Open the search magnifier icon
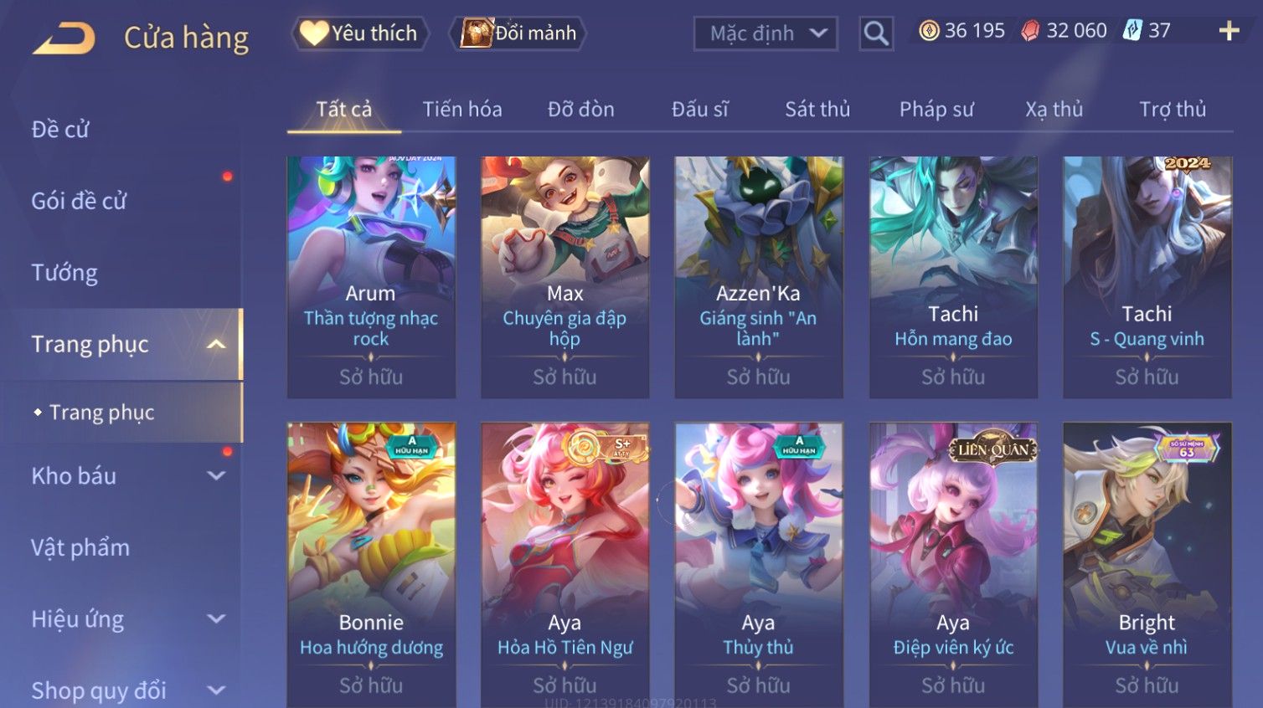1263x708 pixels. click(876, 33)
